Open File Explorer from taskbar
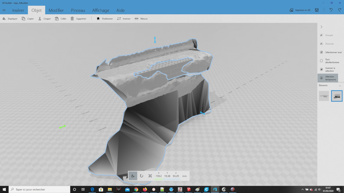 pos(110,189)
